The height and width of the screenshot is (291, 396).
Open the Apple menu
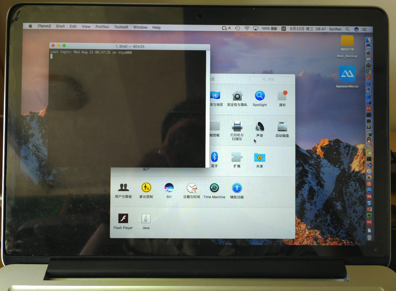[31, 26]
